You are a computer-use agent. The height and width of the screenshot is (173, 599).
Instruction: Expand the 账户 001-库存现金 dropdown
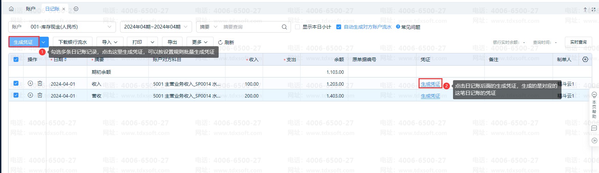[62, 27]
